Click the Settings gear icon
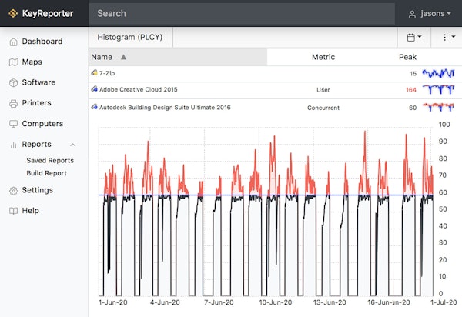 (13, 191)
